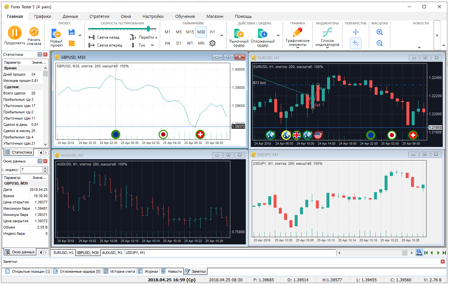Switch to the EURUSD, H1 chart tab
Viewport: 449px width, 284px height.
point(63,253)
